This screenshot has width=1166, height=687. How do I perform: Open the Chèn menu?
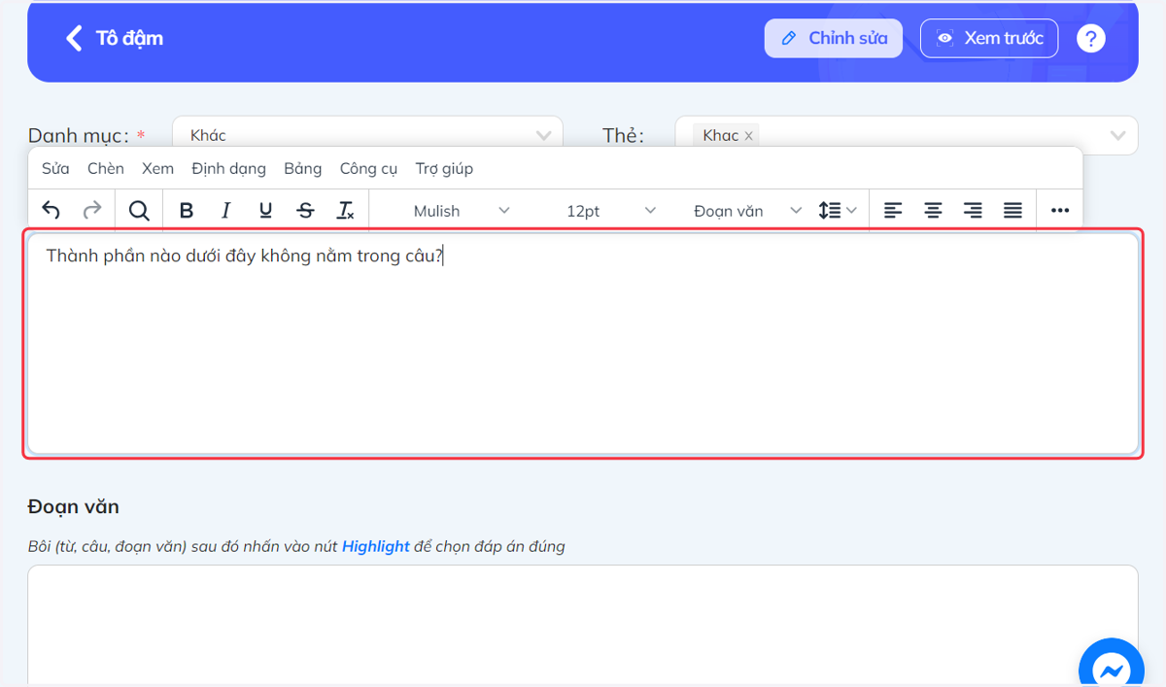[106, 168]
